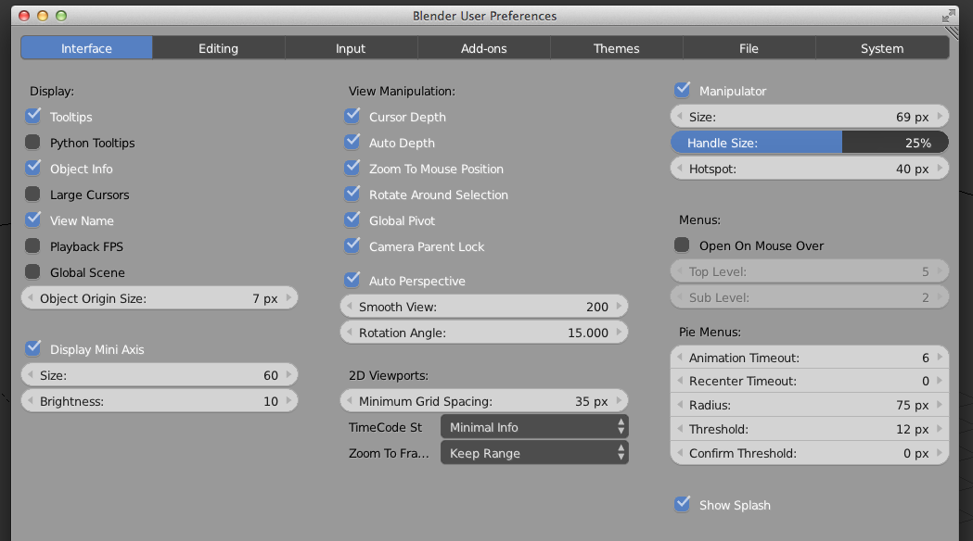The image size is (973, 541).
Task: Click the Minimum Grid Spacing field
Action: (484, 401)
